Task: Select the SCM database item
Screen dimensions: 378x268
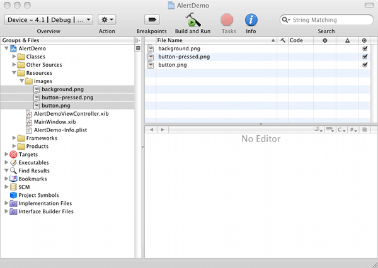Action: 24,187
